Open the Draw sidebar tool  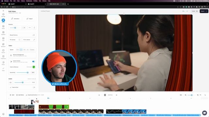coord(3,69)
